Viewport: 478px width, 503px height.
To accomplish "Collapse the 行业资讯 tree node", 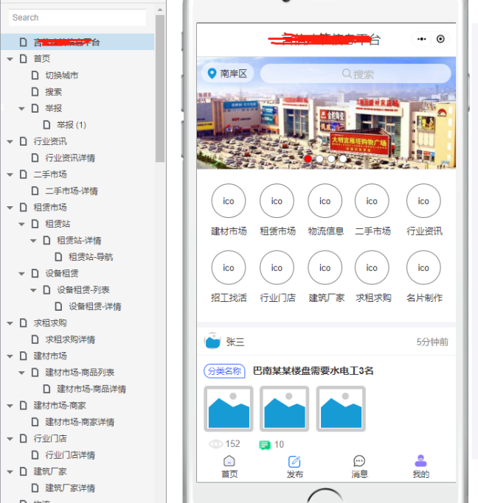I will (x=10, y=141).
